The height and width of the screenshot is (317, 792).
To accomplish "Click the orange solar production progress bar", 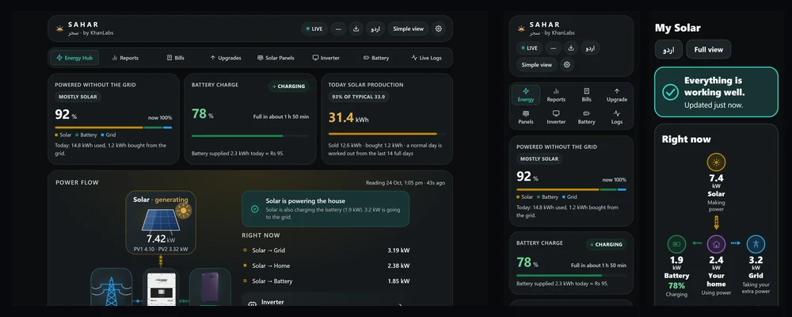I will (387, 133).
